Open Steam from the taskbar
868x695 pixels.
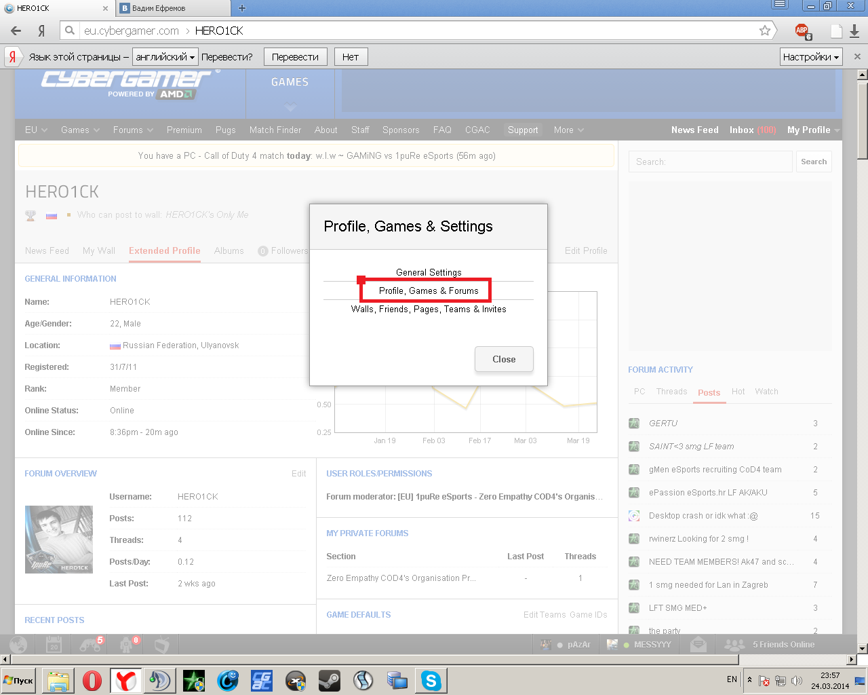point(330,680)
